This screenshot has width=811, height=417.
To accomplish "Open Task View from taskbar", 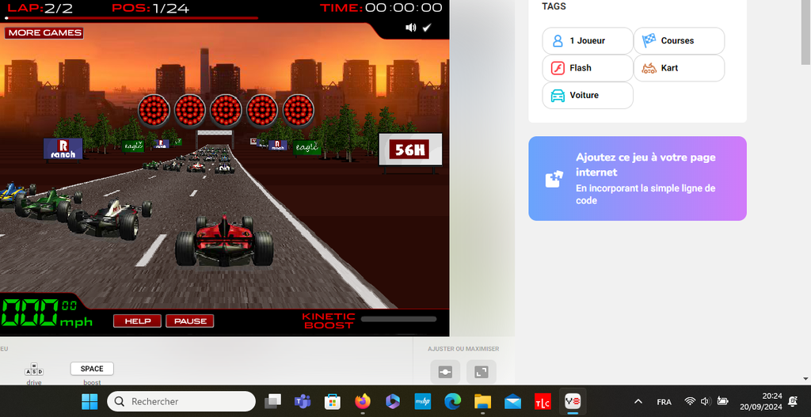I will point(272,401).
